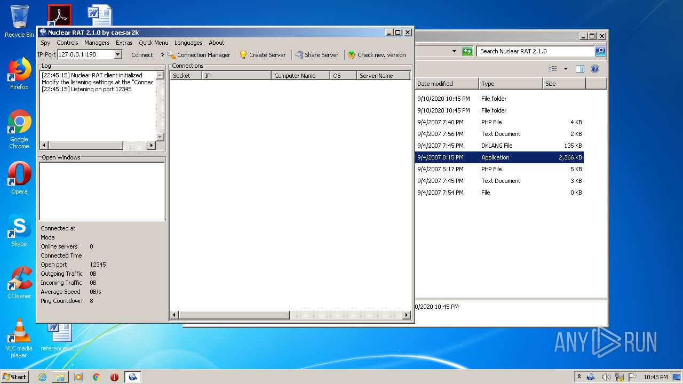
Task: Click Search Nuclear RAT 2.1.0 field
Action: [535, 51]
